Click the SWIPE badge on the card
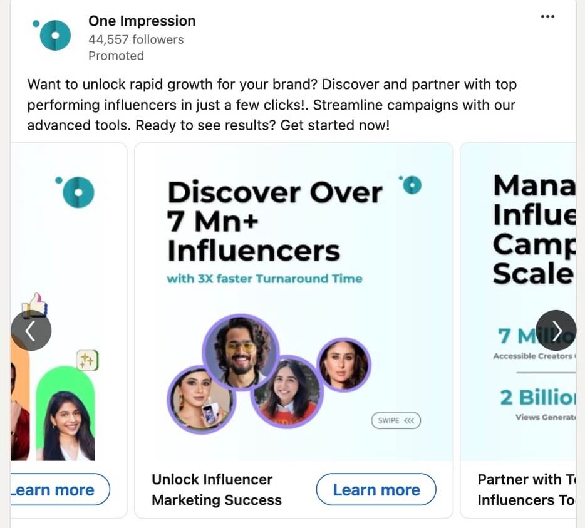Viewport: 585px width, 528px height. 396,420
